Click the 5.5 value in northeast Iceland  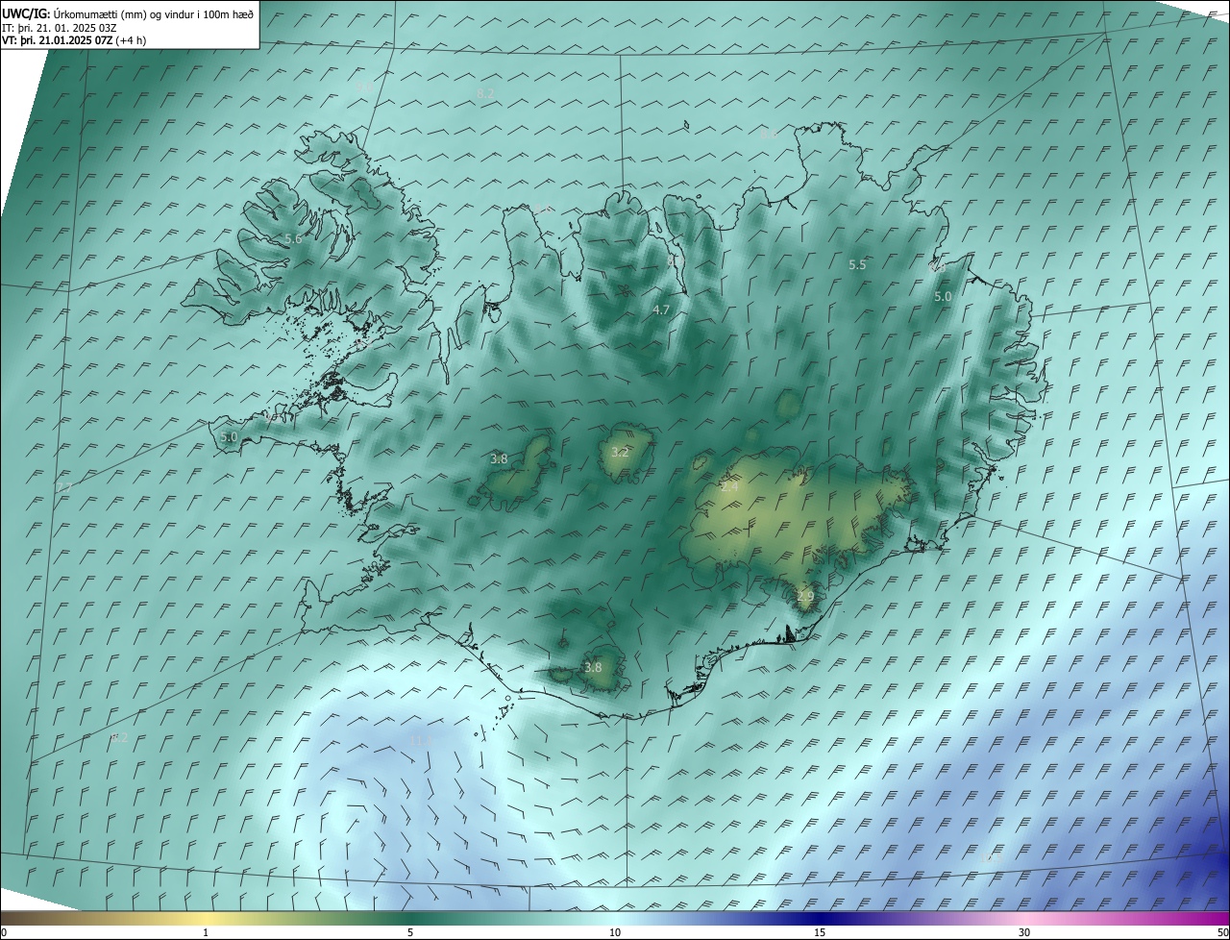tap(857, 264)
